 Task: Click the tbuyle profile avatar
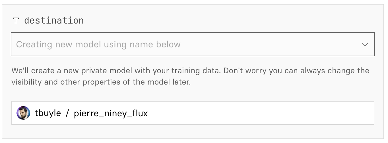pos(23,113)
